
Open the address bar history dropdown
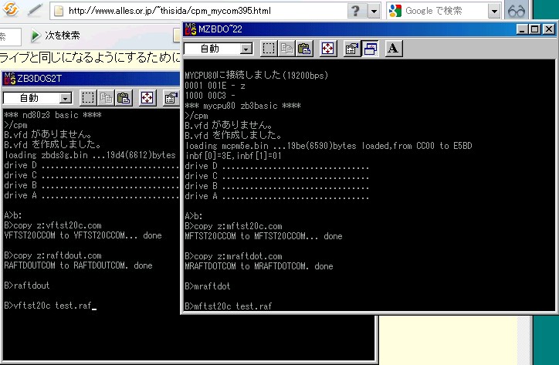pos(374,11)
